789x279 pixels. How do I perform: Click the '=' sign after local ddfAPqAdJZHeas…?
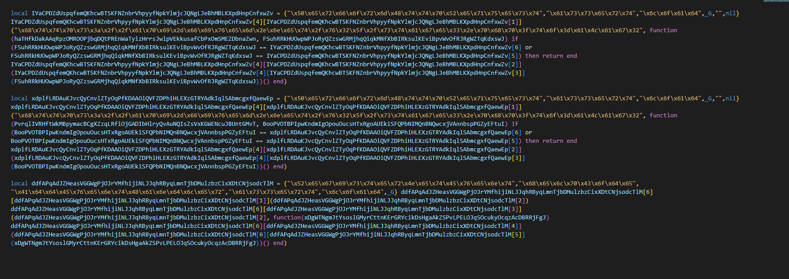tap(279, 184)
